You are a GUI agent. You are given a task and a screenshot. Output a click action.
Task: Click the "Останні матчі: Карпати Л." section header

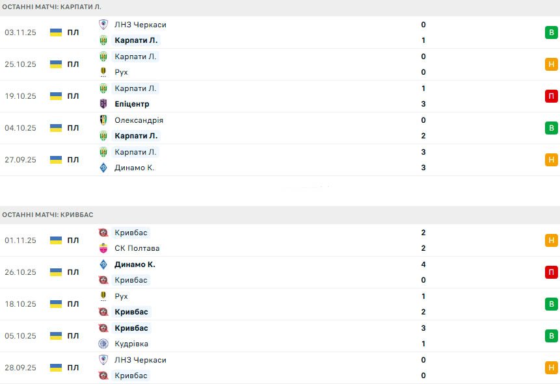(x=52, y=6)
